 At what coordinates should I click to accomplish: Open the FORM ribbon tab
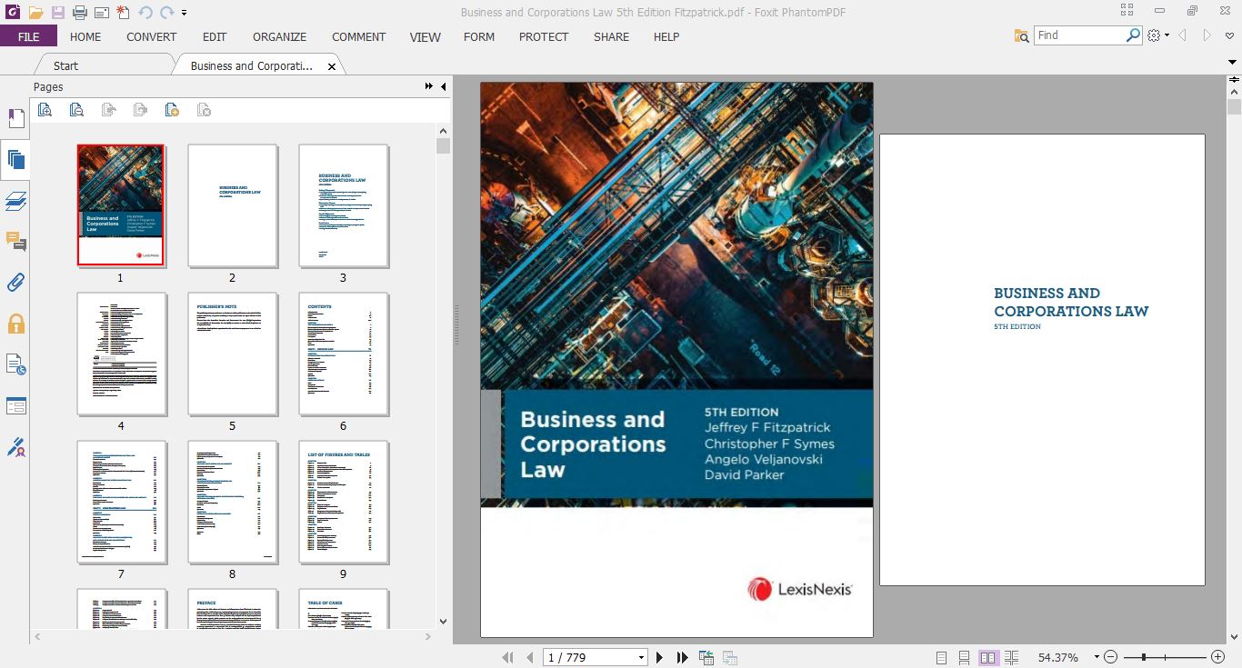479,36
